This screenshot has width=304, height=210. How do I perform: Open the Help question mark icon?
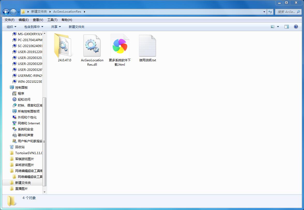point(296,27)
